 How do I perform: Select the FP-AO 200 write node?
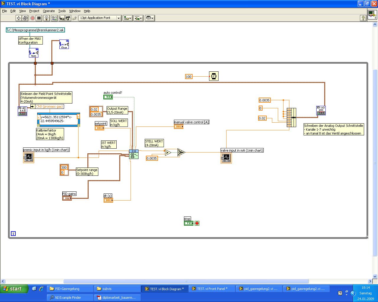(x=321, y=110)
